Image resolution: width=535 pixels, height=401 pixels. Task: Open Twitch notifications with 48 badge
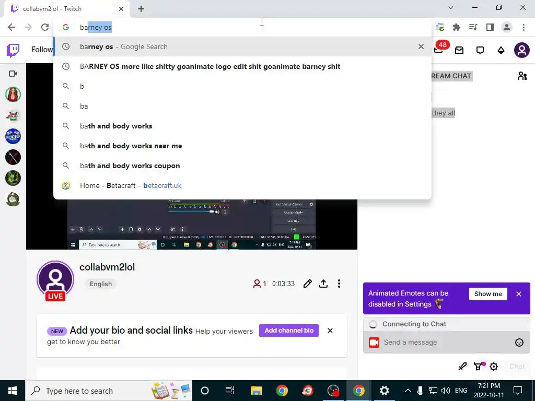440,49
